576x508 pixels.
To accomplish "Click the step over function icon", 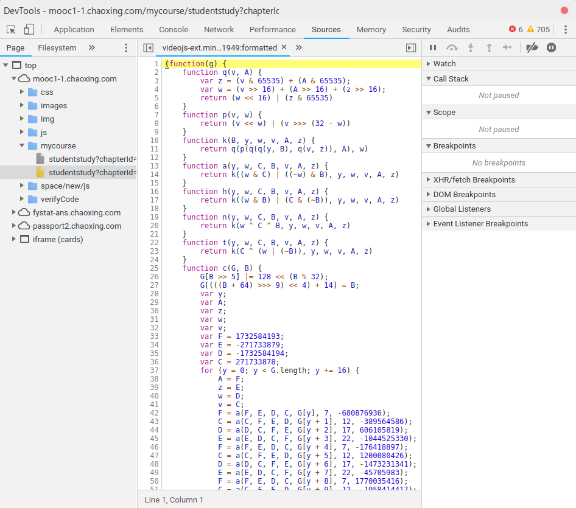I will [x=451, y=47].
